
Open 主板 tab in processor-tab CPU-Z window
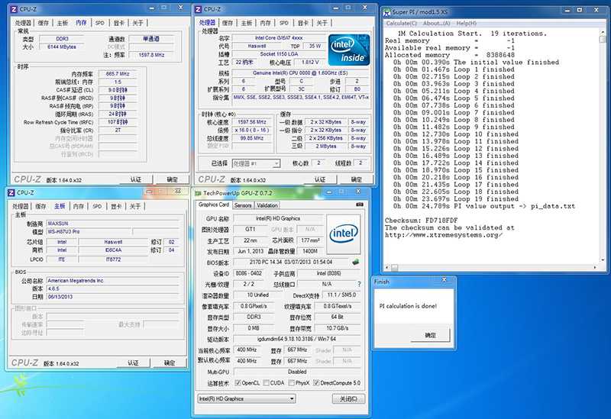(x=246, y=23)
